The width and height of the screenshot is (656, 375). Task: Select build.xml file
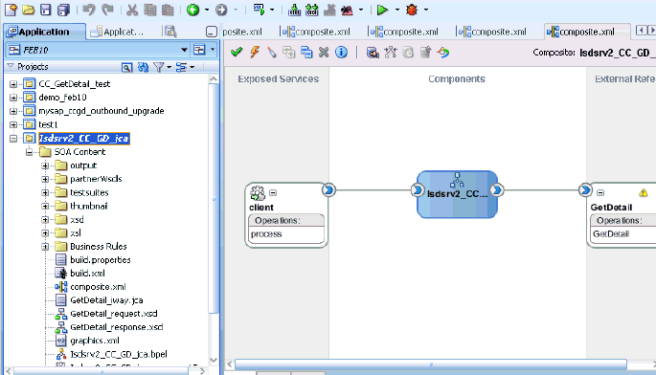(87, 273)
